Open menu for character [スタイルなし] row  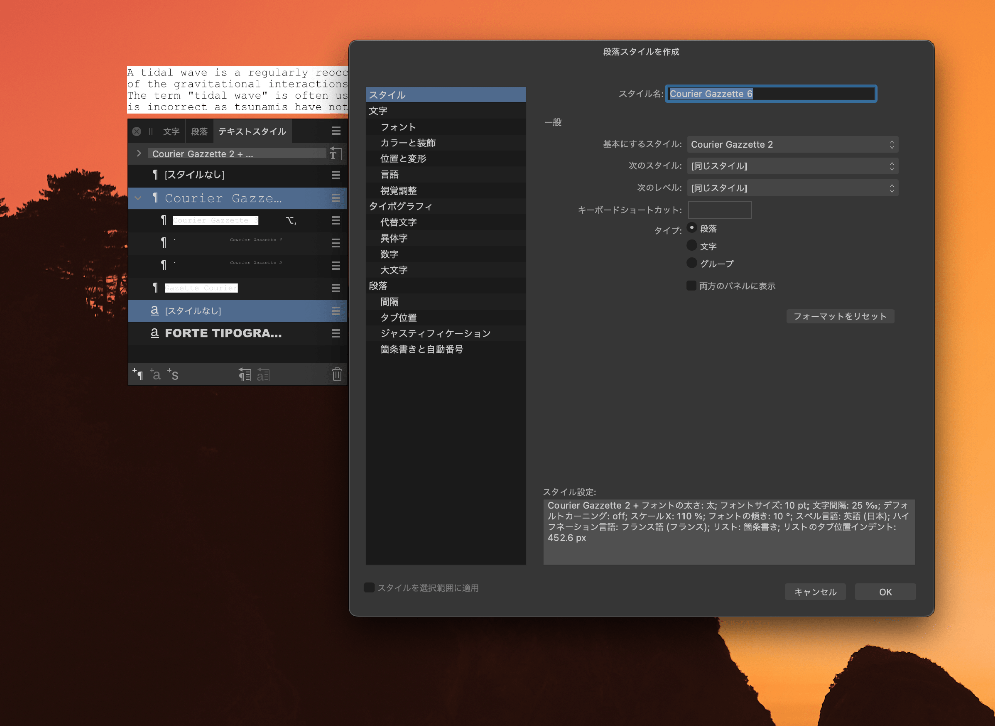pyautogui.click(x=336, y=311)
